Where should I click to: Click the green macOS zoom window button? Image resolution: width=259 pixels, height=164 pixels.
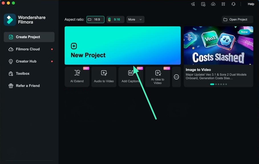[x=13, y=3]
